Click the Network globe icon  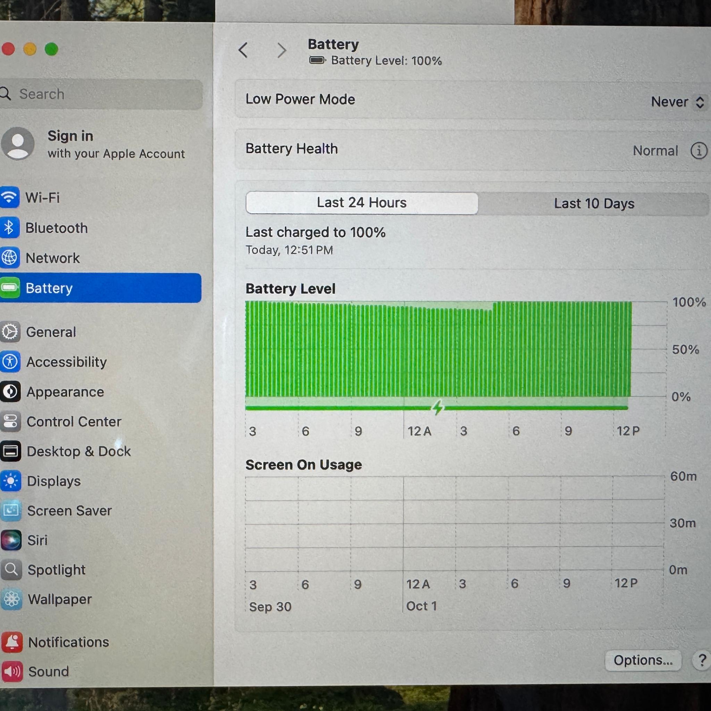[x=9, y=258]
